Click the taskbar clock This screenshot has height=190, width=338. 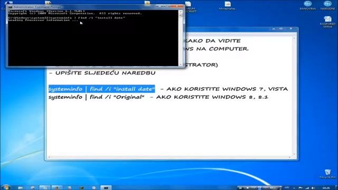(x=326, y=188)
